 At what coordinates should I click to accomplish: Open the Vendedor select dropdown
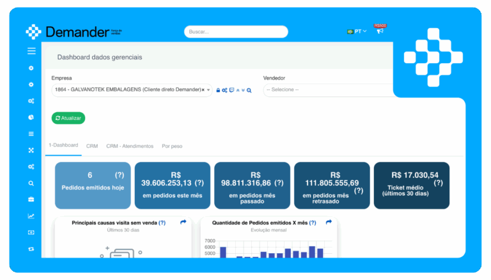(327, 90)
